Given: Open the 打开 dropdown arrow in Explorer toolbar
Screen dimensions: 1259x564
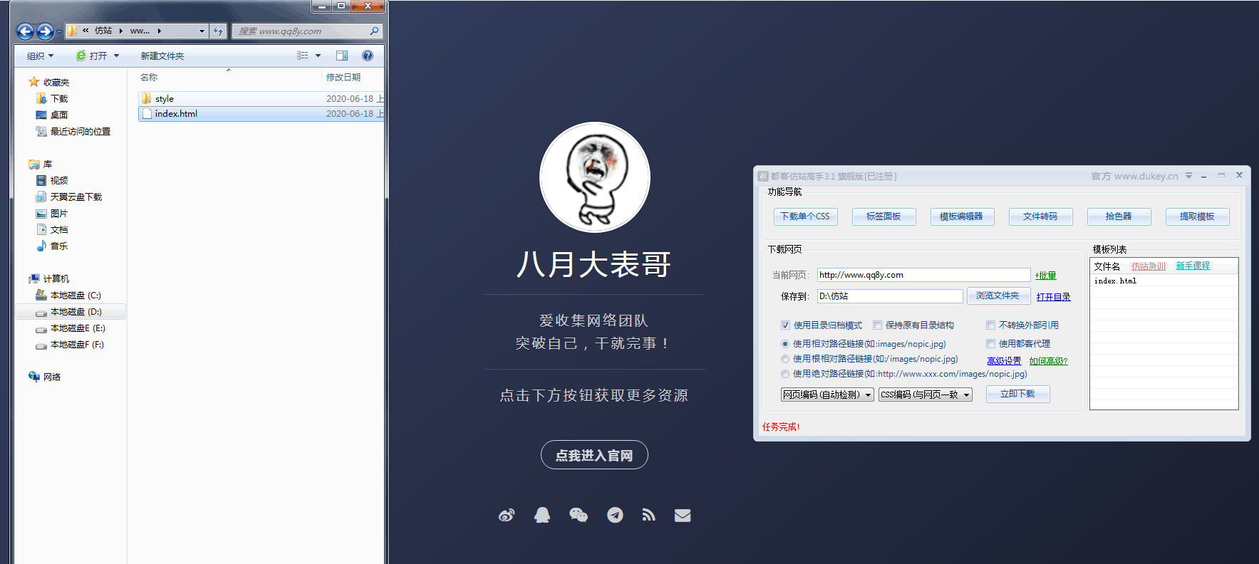Looking at the screenshot, I should point(117,56).
